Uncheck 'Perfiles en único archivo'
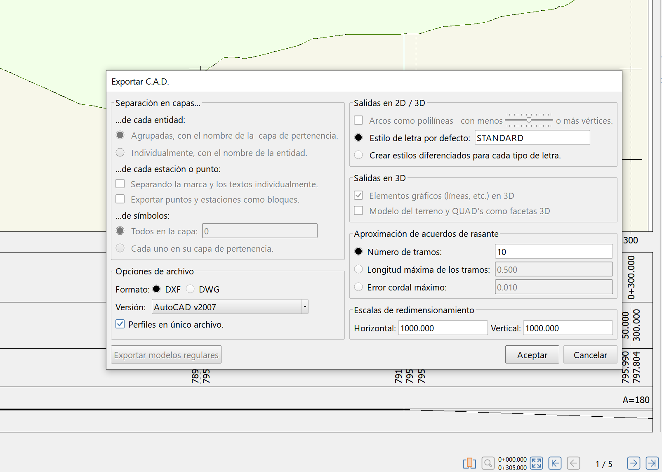This screenshot has width=662, height=472. 120,324
